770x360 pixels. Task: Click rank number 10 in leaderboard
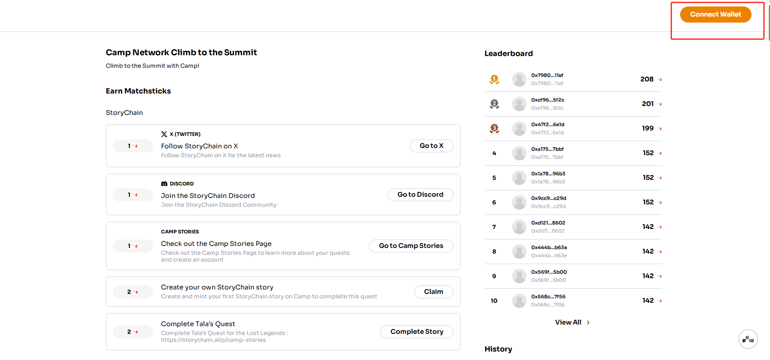[x=494, y=301]
